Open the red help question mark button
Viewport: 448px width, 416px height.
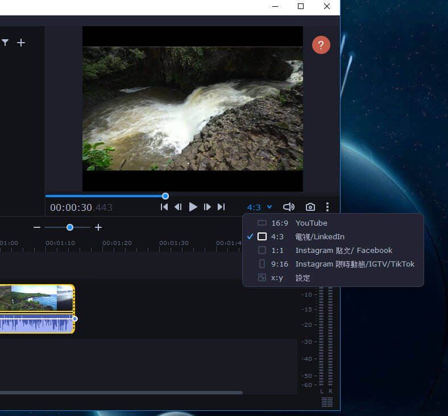(321, 45)
